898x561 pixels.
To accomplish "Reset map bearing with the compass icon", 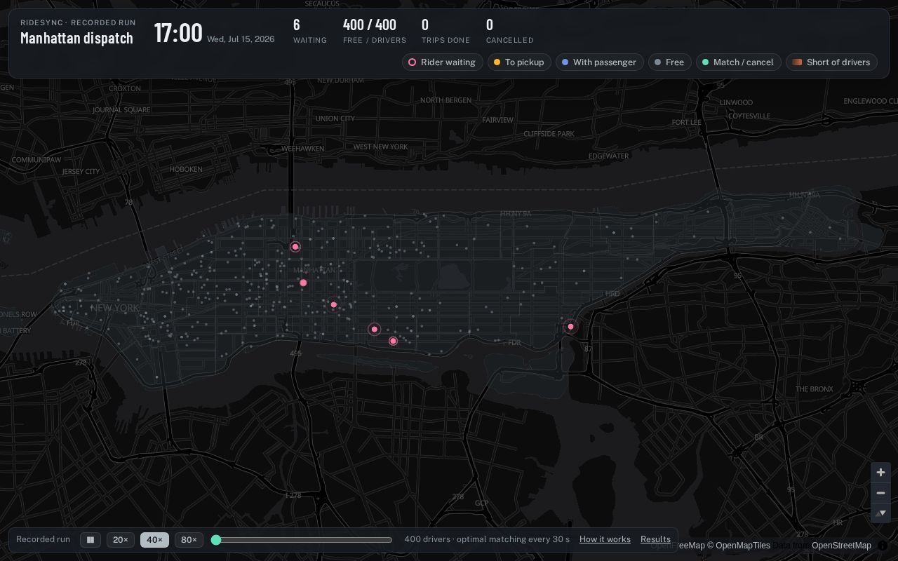I will click(x=880, y=513).
